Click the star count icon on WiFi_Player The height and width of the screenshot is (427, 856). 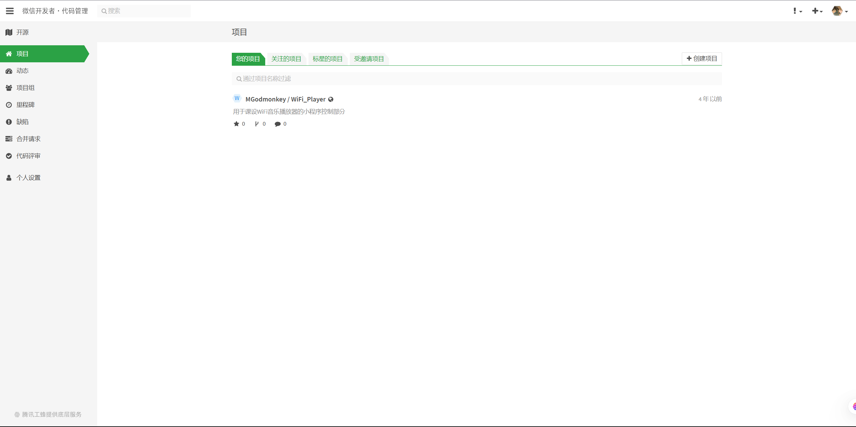click(x=236, y=124)
